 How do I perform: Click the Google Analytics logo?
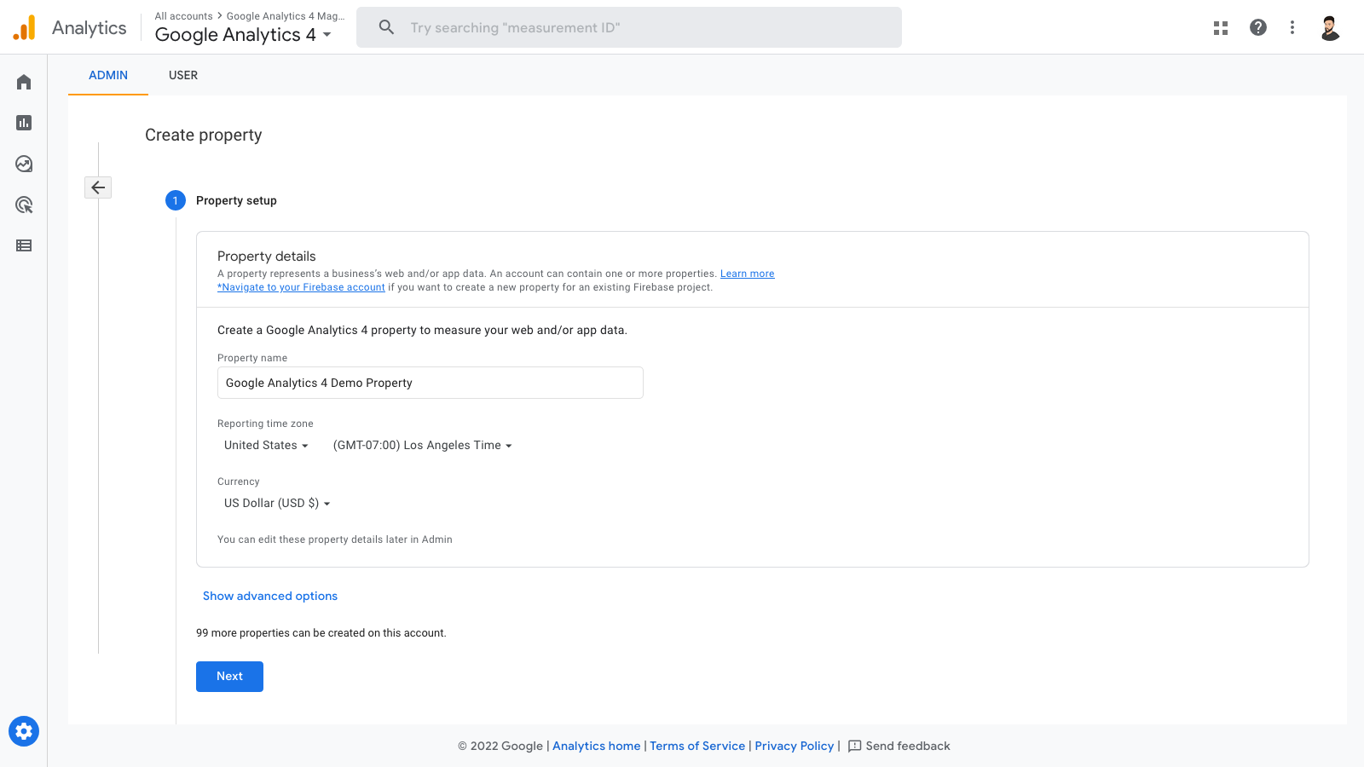(25, 27)
